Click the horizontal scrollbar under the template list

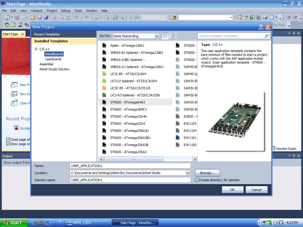(x=133, y=159)
